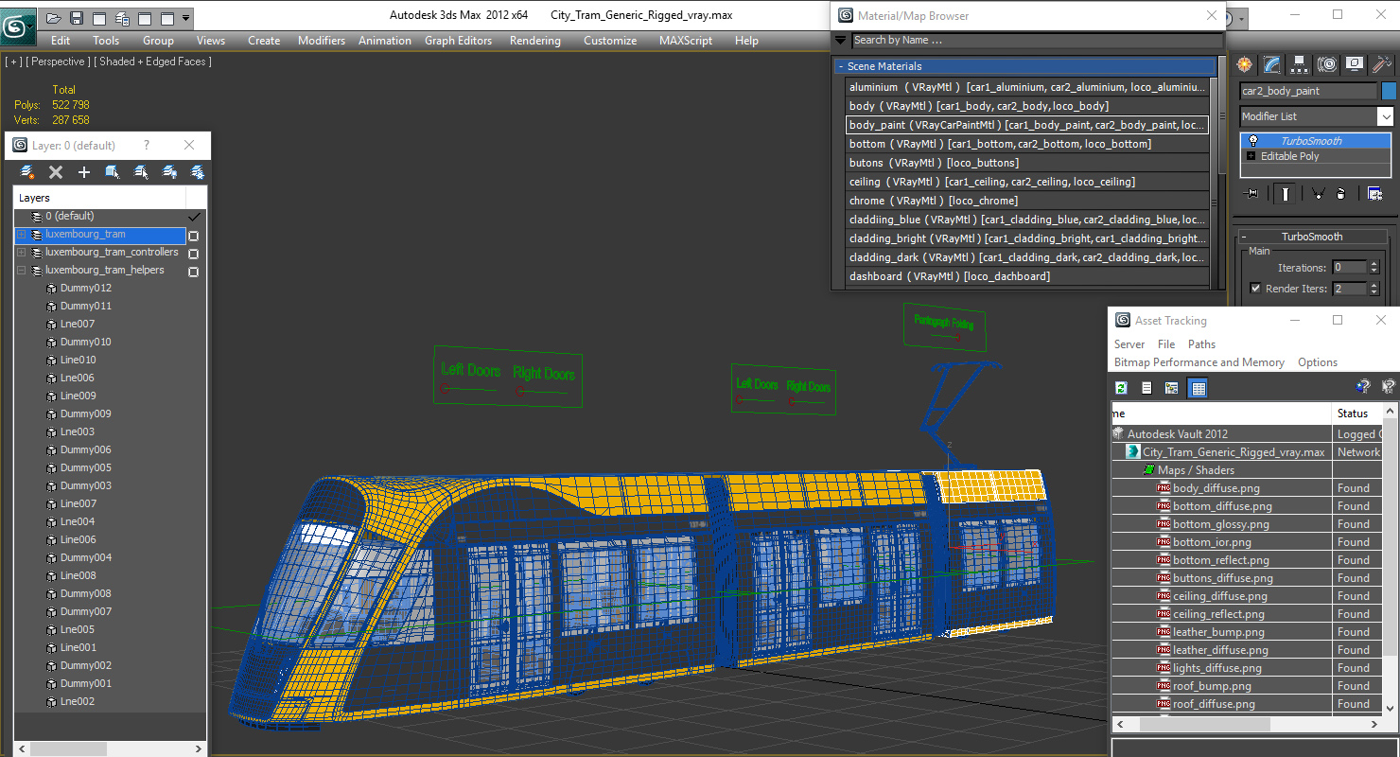Click the Table View icon in Asset Tracking
Image resolution: width=1400 pixels, height=757 pixels.
coord(1199,388)
